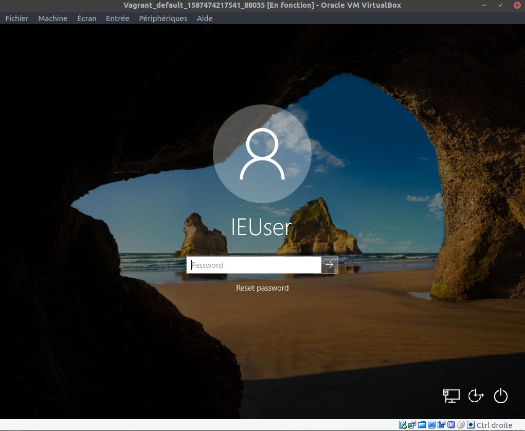
Task: Click the shared folders status icon
Action: tap(422, 425)
